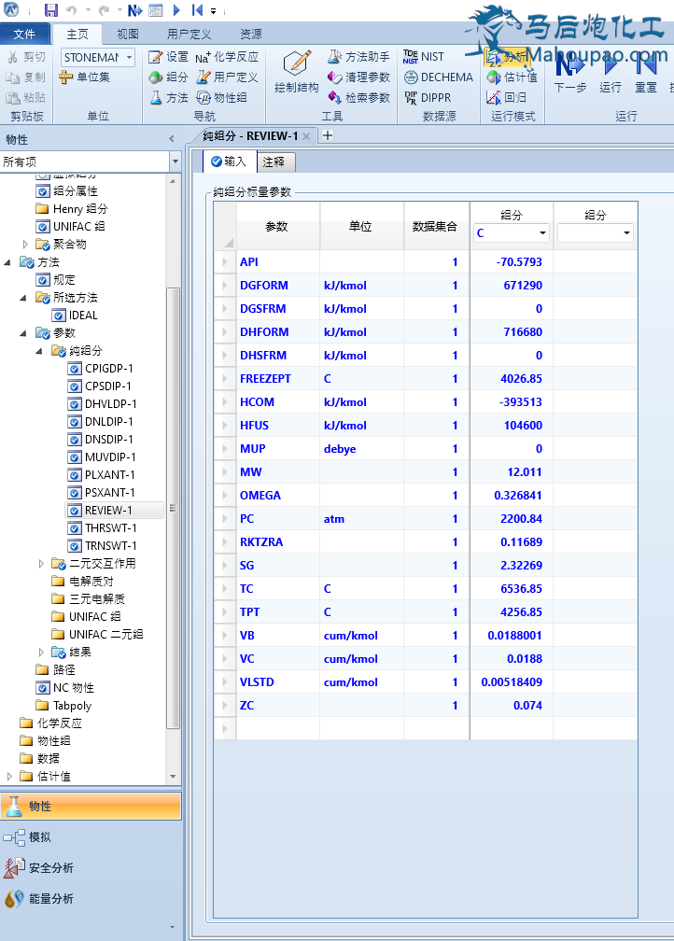The image size is (674, 941).
Task: Expand the 二元交互作用 tree node
Action: click(41, 564)
